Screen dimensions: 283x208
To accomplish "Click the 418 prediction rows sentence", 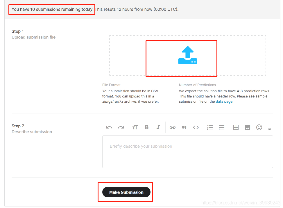I will (225, 91).
